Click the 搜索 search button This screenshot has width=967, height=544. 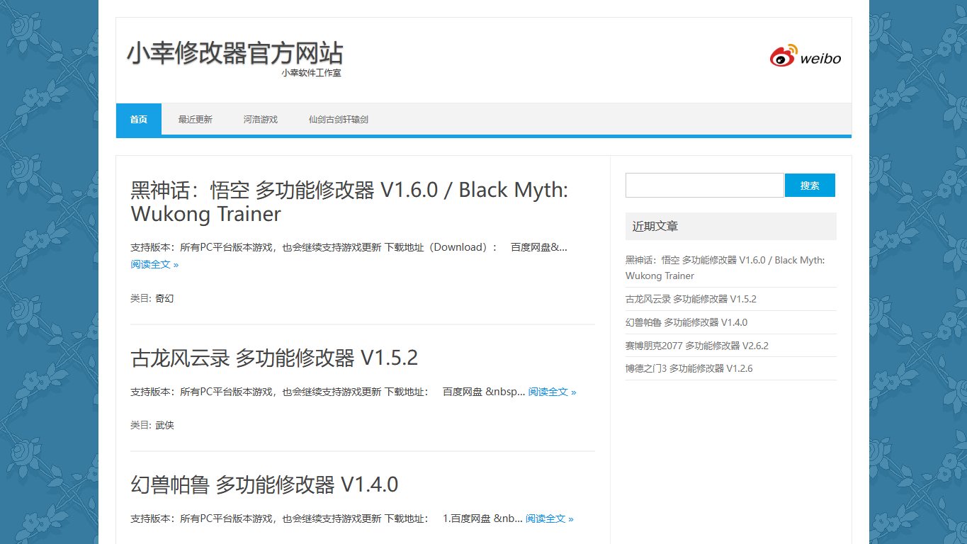point(810,185)
